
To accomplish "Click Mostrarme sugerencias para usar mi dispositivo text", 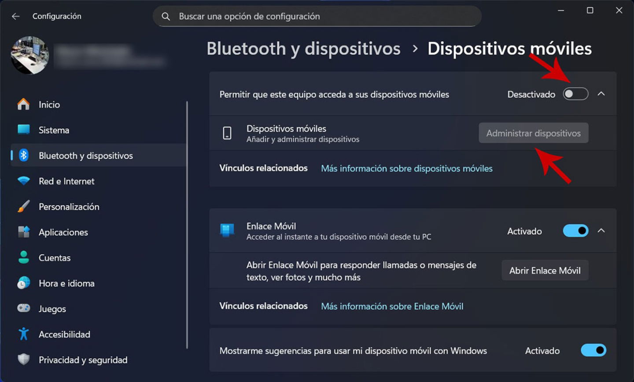I will tap(353, 351).
